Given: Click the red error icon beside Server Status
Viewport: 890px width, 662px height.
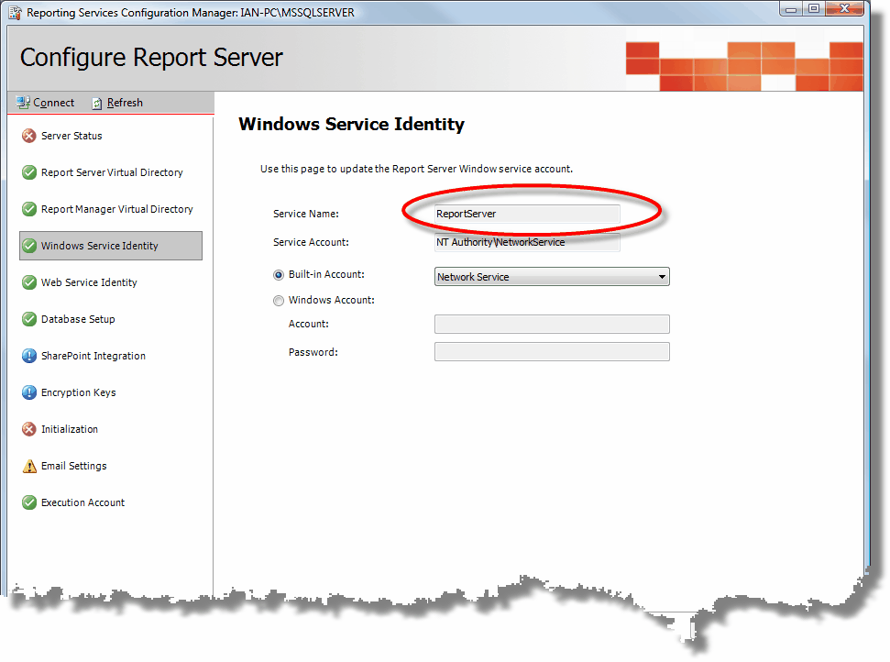Looking at the screenshot, I should (29, 136).
